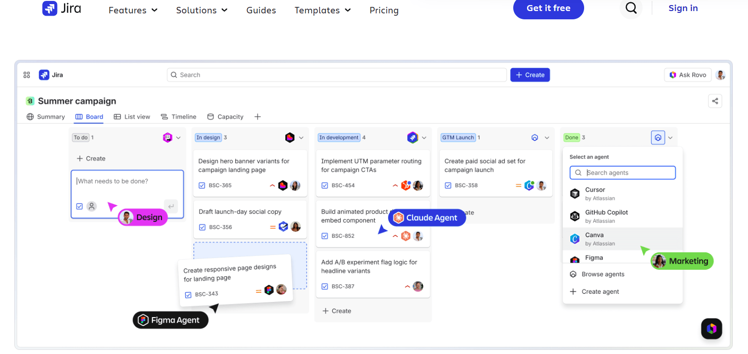
Task: Switch to the Summary tab
Action: 46,117
